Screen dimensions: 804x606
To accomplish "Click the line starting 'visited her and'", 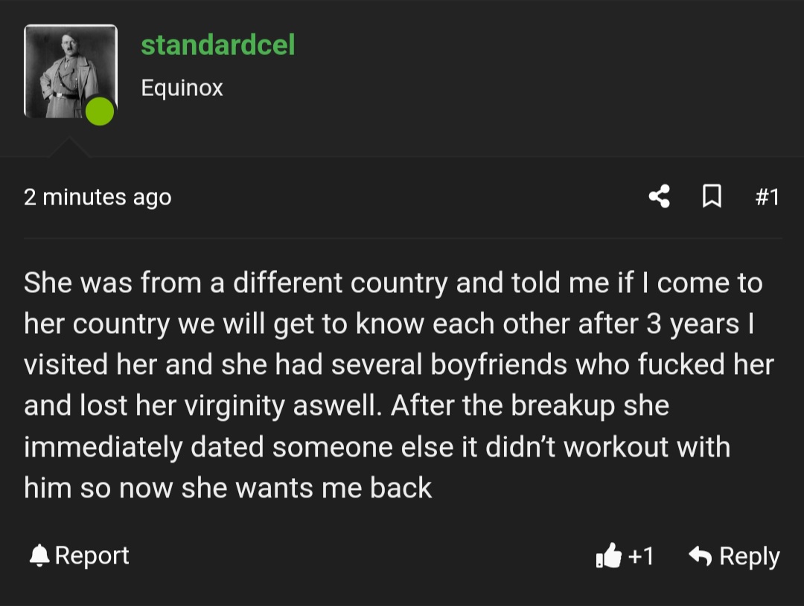I will tap(399, 365).
